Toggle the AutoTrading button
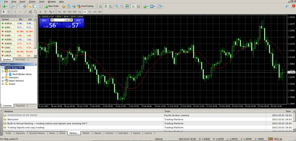 click(x=85, y=6)
